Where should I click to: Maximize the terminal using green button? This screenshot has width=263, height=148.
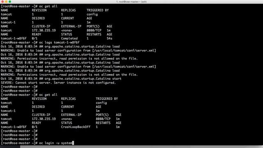coord(10,2)
